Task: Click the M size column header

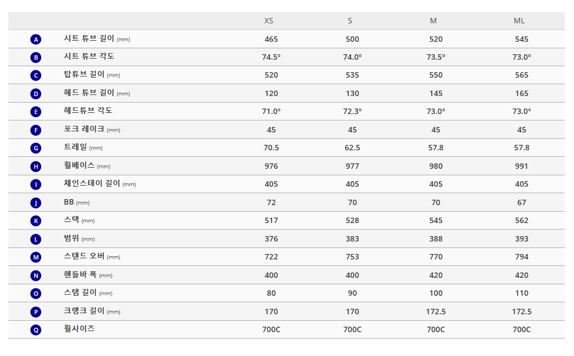Action: [x=433, y=21]
